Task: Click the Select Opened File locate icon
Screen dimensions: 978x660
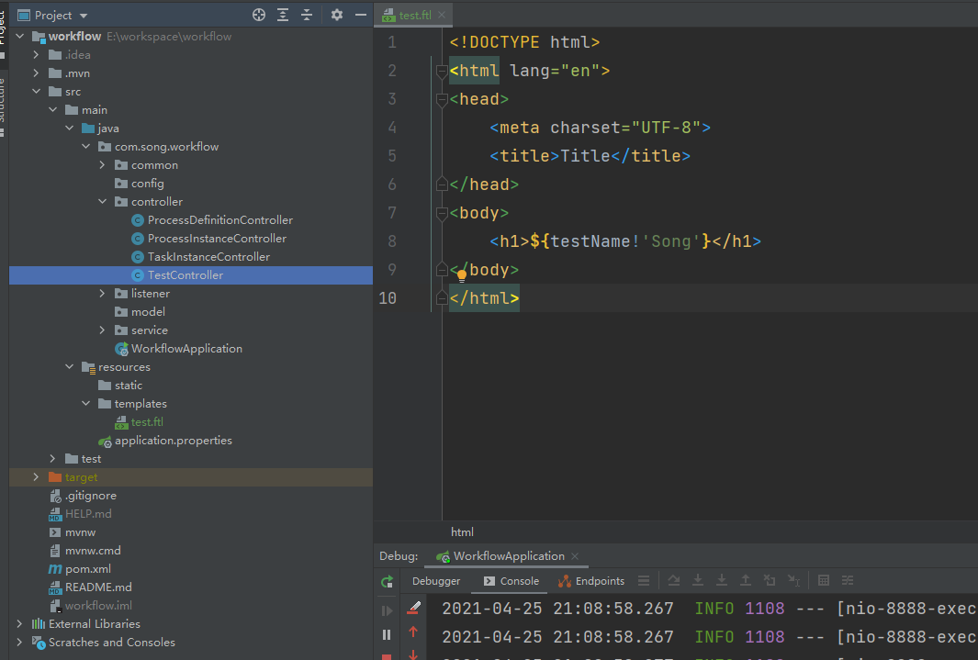Action: [x=259, y=15]
